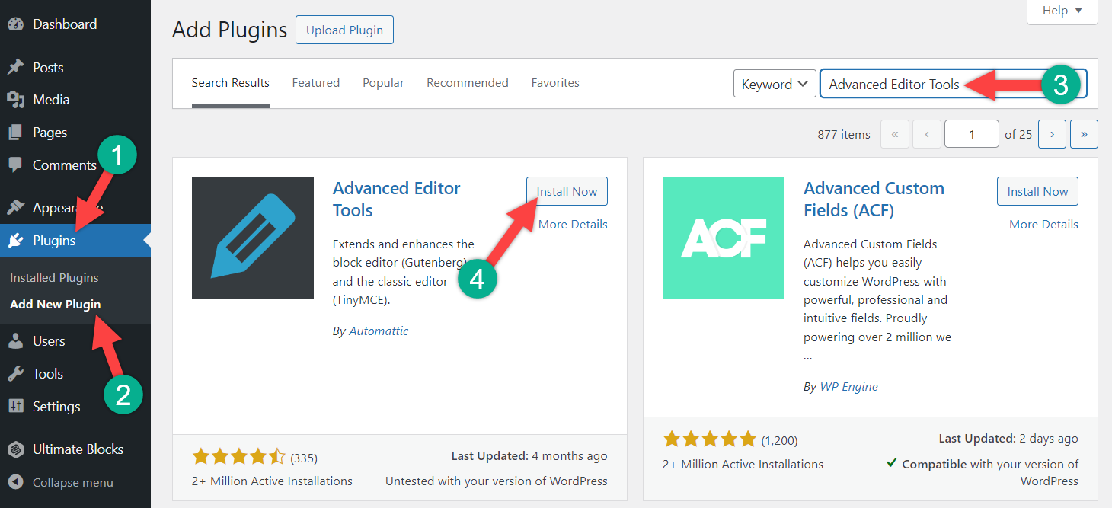1112x508 pixels.
Task: Open the Advanced Editor Tools title link
Action: (x=397, y=200)
